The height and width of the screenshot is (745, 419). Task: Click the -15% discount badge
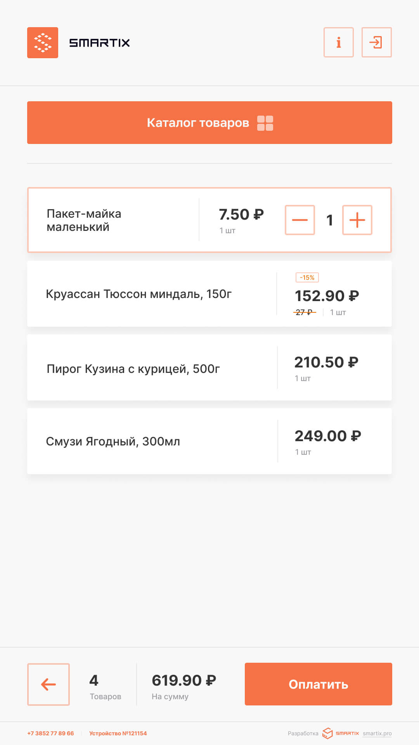tap(307, 277)
